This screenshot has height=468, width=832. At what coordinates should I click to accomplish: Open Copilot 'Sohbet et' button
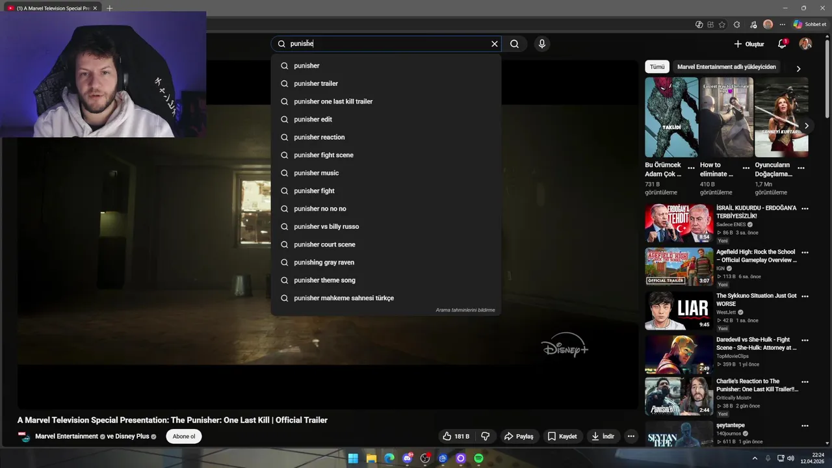click(x=810, y=25)
